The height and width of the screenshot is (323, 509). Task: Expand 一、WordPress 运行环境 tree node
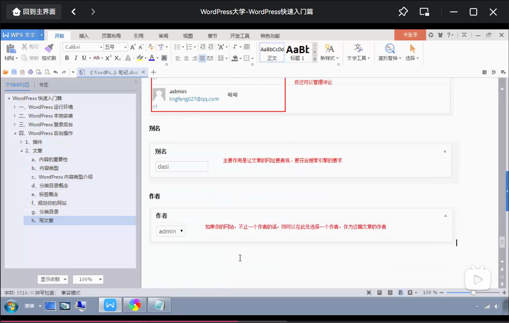coord(15,107)
